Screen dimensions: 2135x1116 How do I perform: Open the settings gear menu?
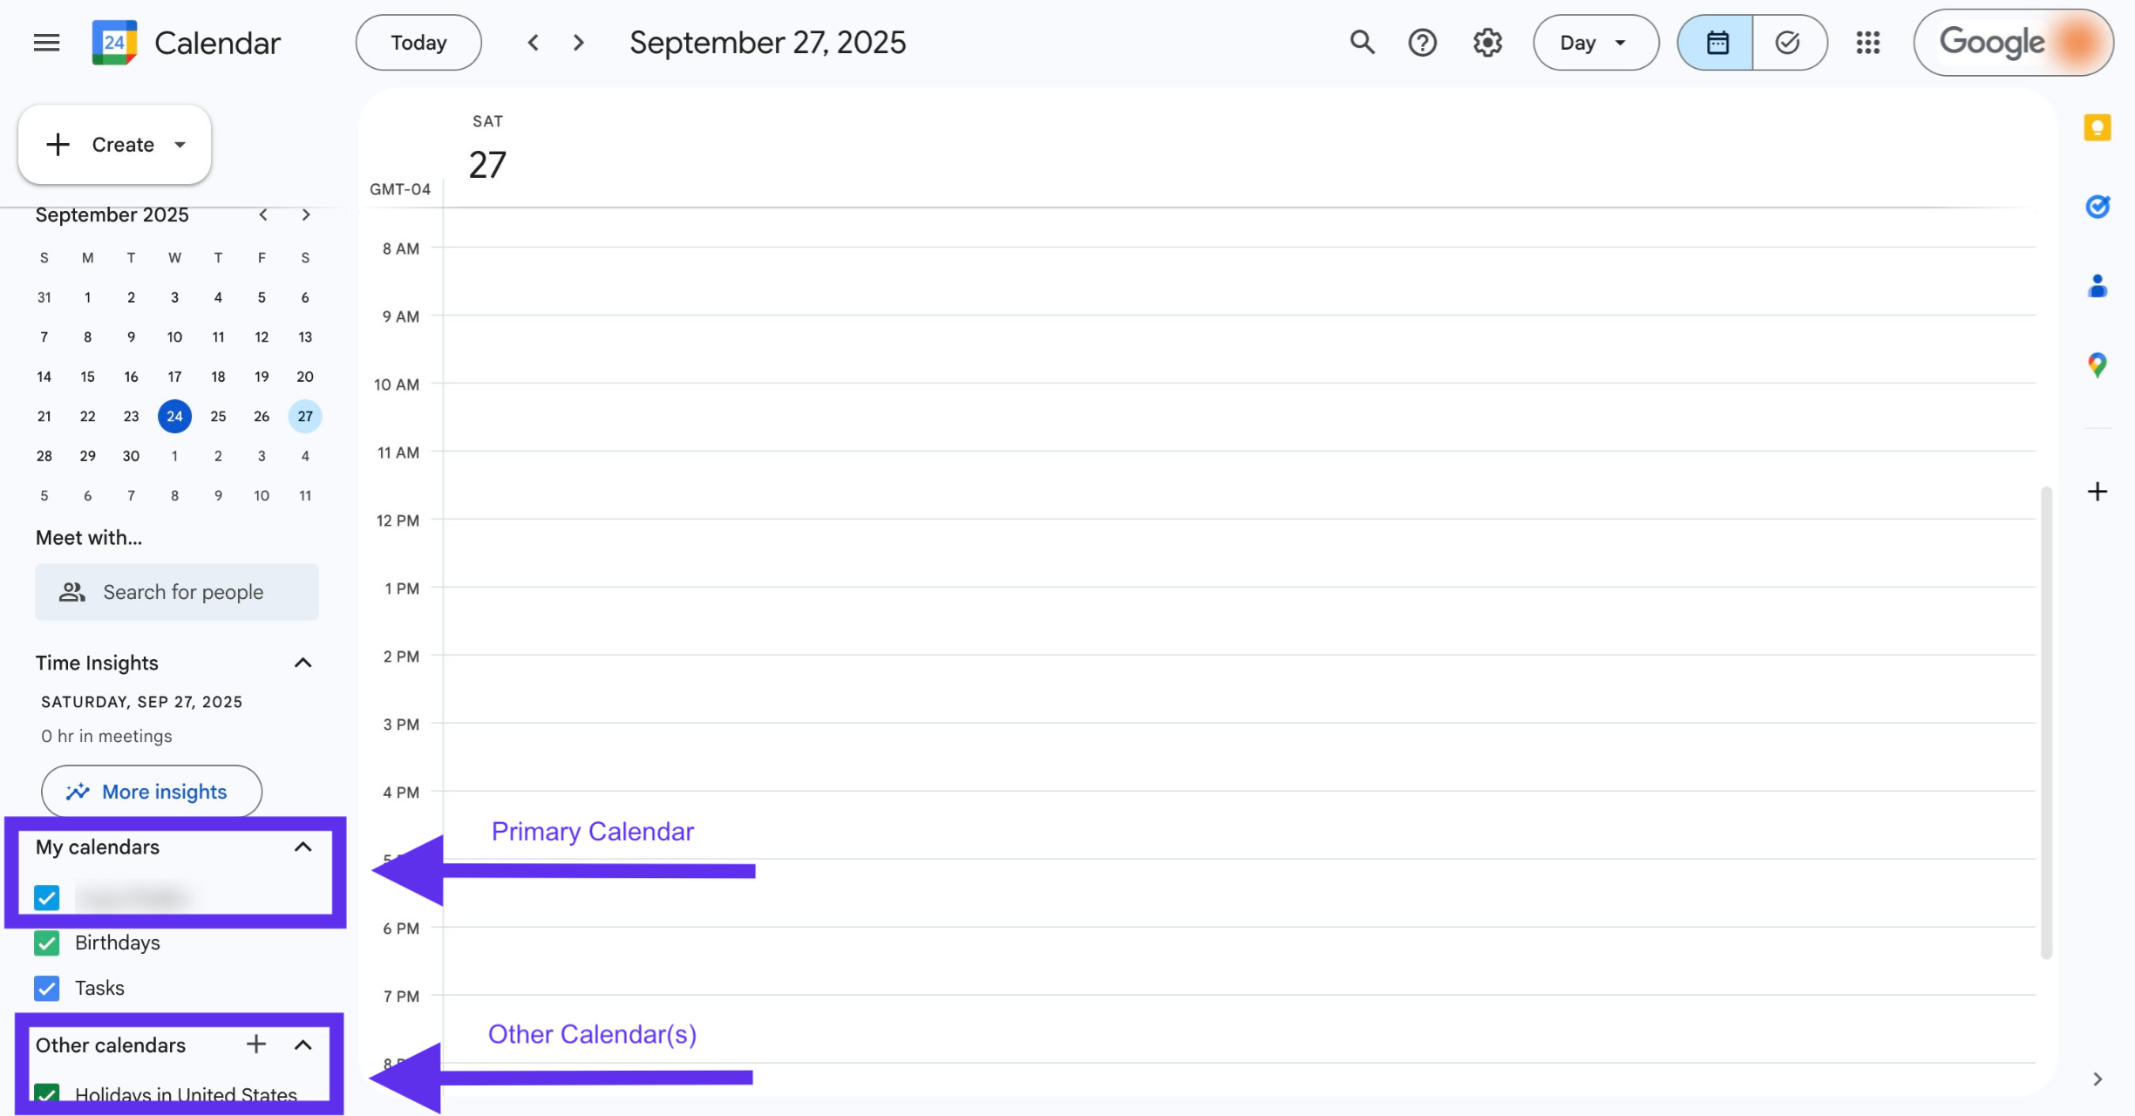click(1487, 43)
